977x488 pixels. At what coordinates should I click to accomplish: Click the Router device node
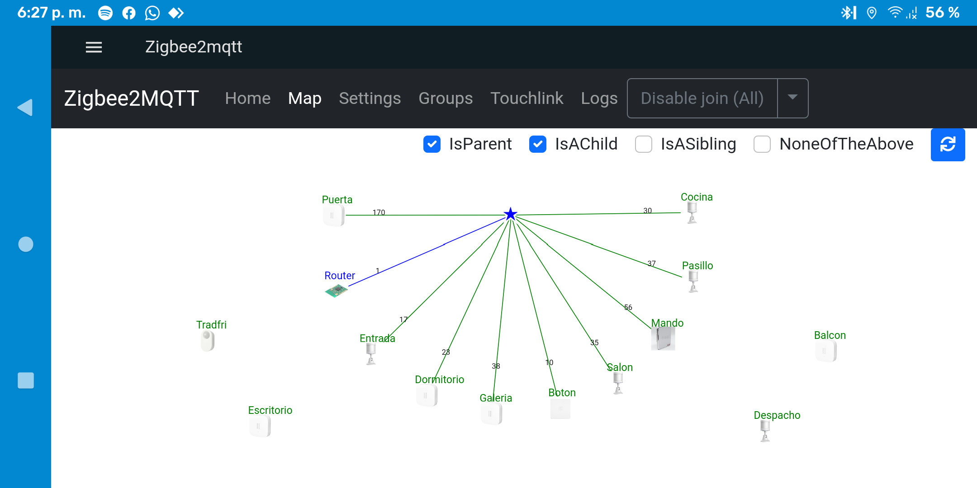336,291
